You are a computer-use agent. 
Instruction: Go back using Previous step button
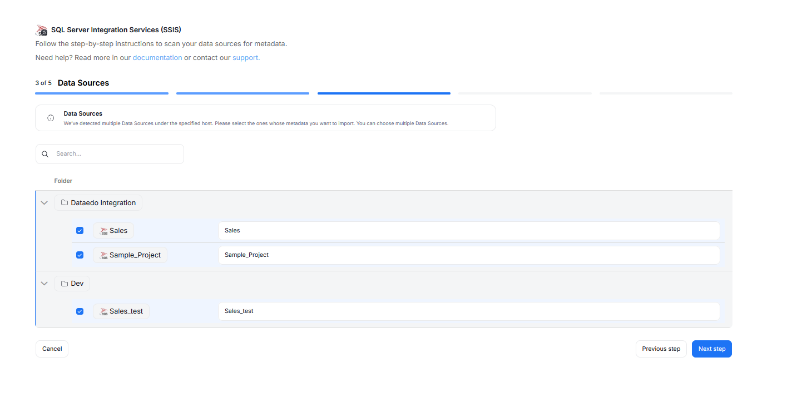(661, 349)
